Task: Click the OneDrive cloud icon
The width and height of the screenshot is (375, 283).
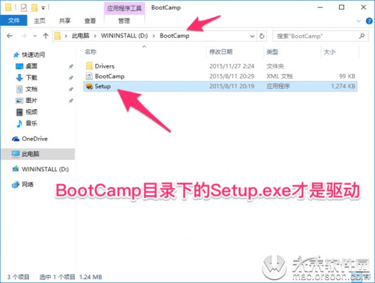Action: point(16,139)
